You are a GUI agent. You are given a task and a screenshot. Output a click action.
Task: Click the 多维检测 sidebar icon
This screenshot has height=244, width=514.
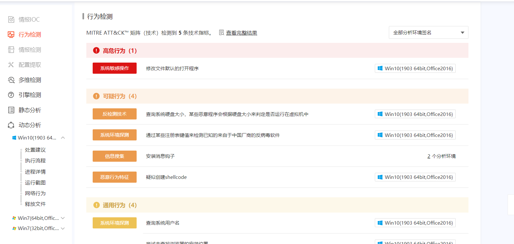coord(11,80)
